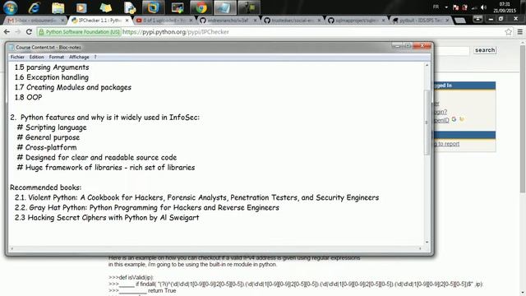
Task: Click '2.3 Hacking Secret Ciphers' line
Action: [107, 217]
